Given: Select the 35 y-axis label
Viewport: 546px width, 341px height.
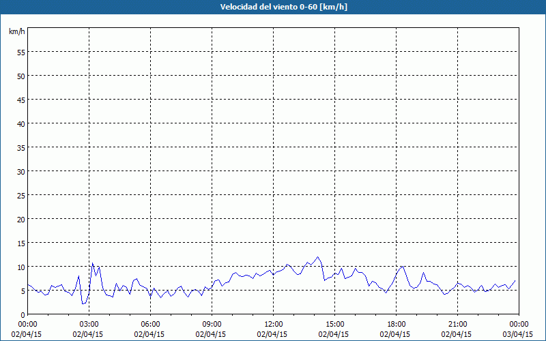Looking at the screenshot, I should point(21,147).
